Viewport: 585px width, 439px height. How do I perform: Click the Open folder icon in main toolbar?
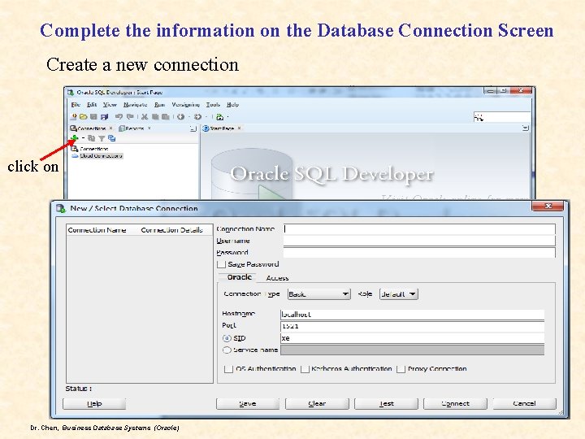[x=83, y=117]
